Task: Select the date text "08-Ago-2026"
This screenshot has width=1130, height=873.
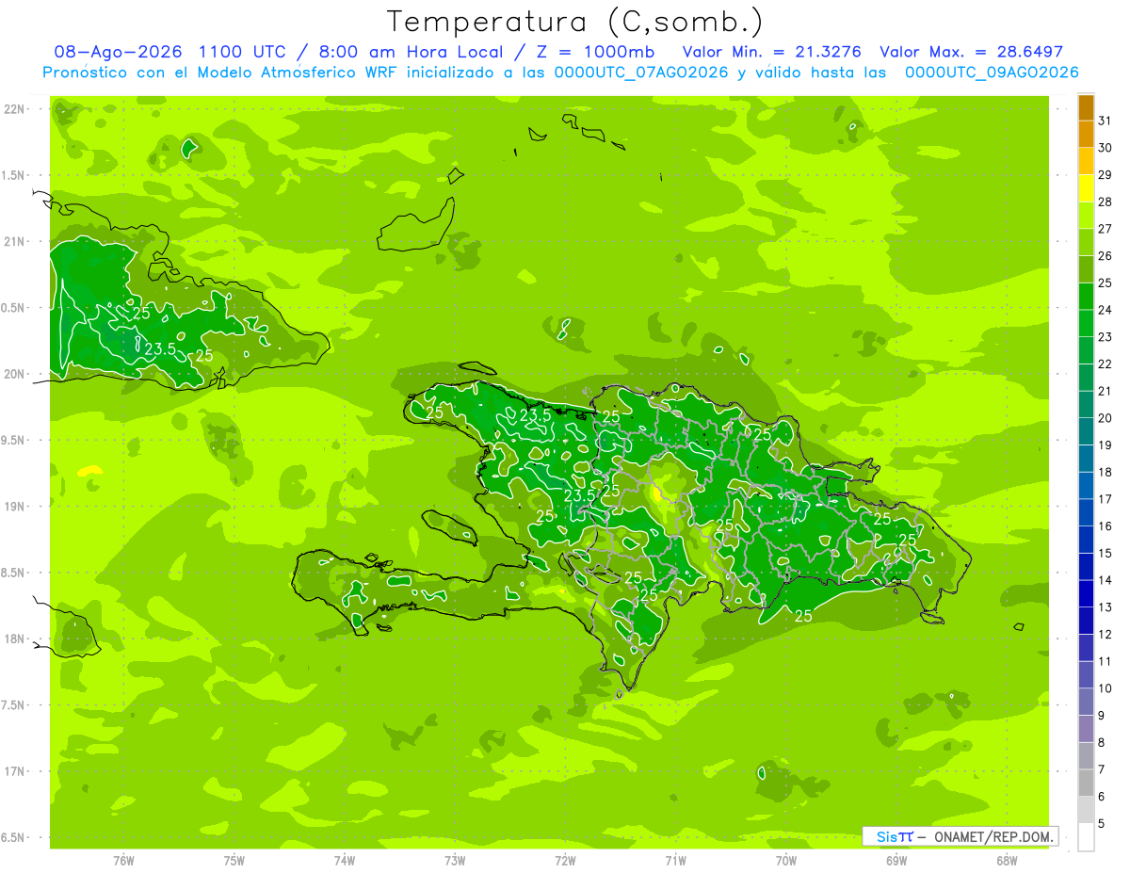Action: click(118, 52)
